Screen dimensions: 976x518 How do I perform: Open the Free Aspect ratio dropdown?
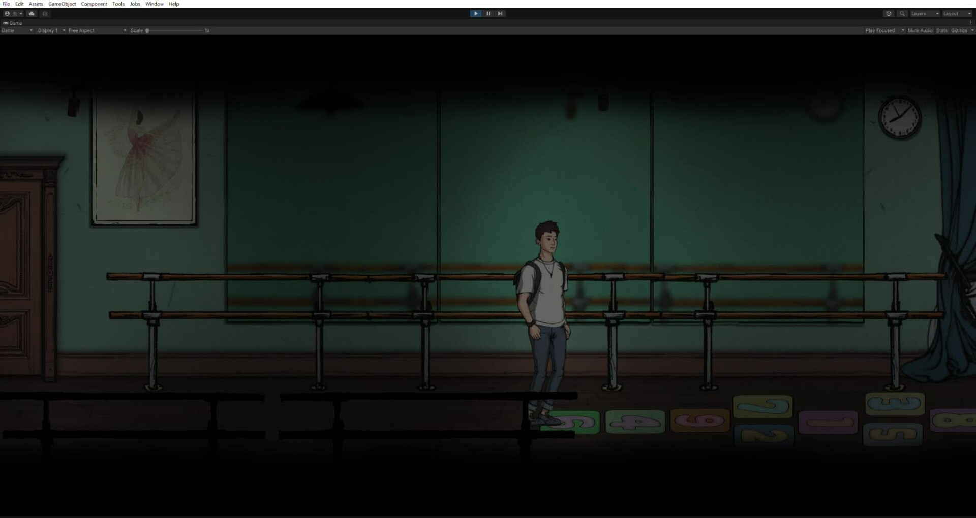click(97, 30)
